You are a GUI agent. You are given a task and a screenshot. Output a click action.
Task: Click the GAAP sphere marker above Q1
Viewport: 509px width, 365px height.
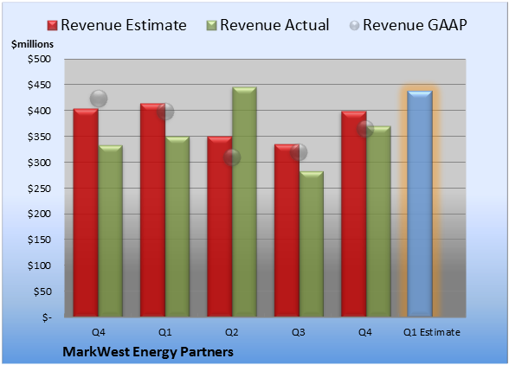pyautogui.click(x=165, y=112)
